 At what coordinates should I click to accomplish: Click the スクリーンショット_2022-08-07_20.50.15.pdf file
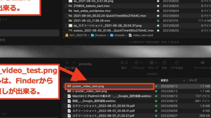[x=103, y=106]
